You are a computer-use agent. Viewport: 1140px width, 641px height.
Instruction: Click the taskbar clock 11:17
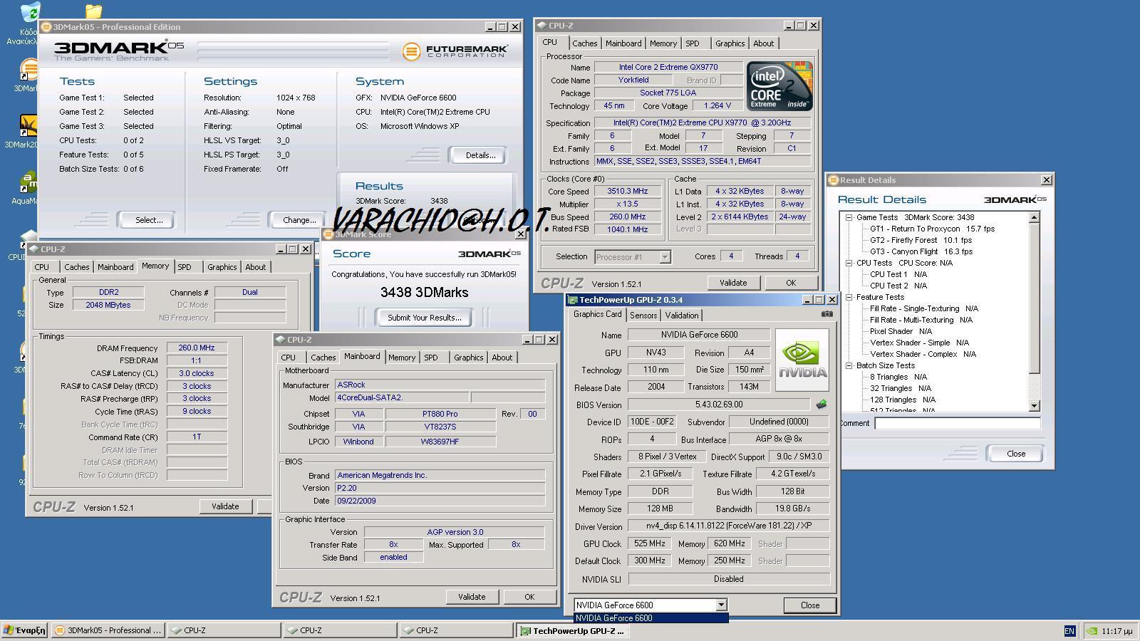click(1116, 631)
